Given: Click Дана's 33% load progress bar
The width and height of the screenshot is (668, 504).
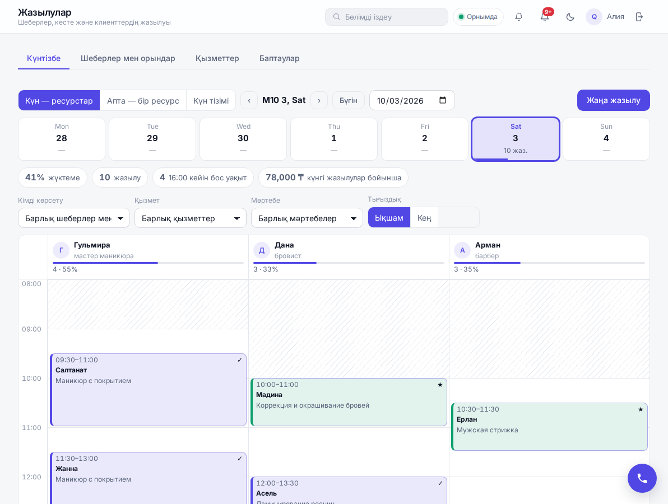Looking at the screenshot, I should pos(349,263).
